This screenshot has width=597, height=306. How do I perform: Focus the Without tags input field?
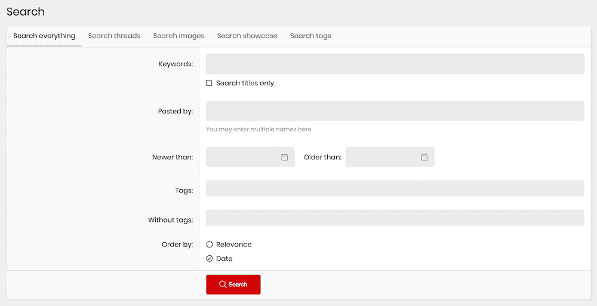tap(395, 218)
